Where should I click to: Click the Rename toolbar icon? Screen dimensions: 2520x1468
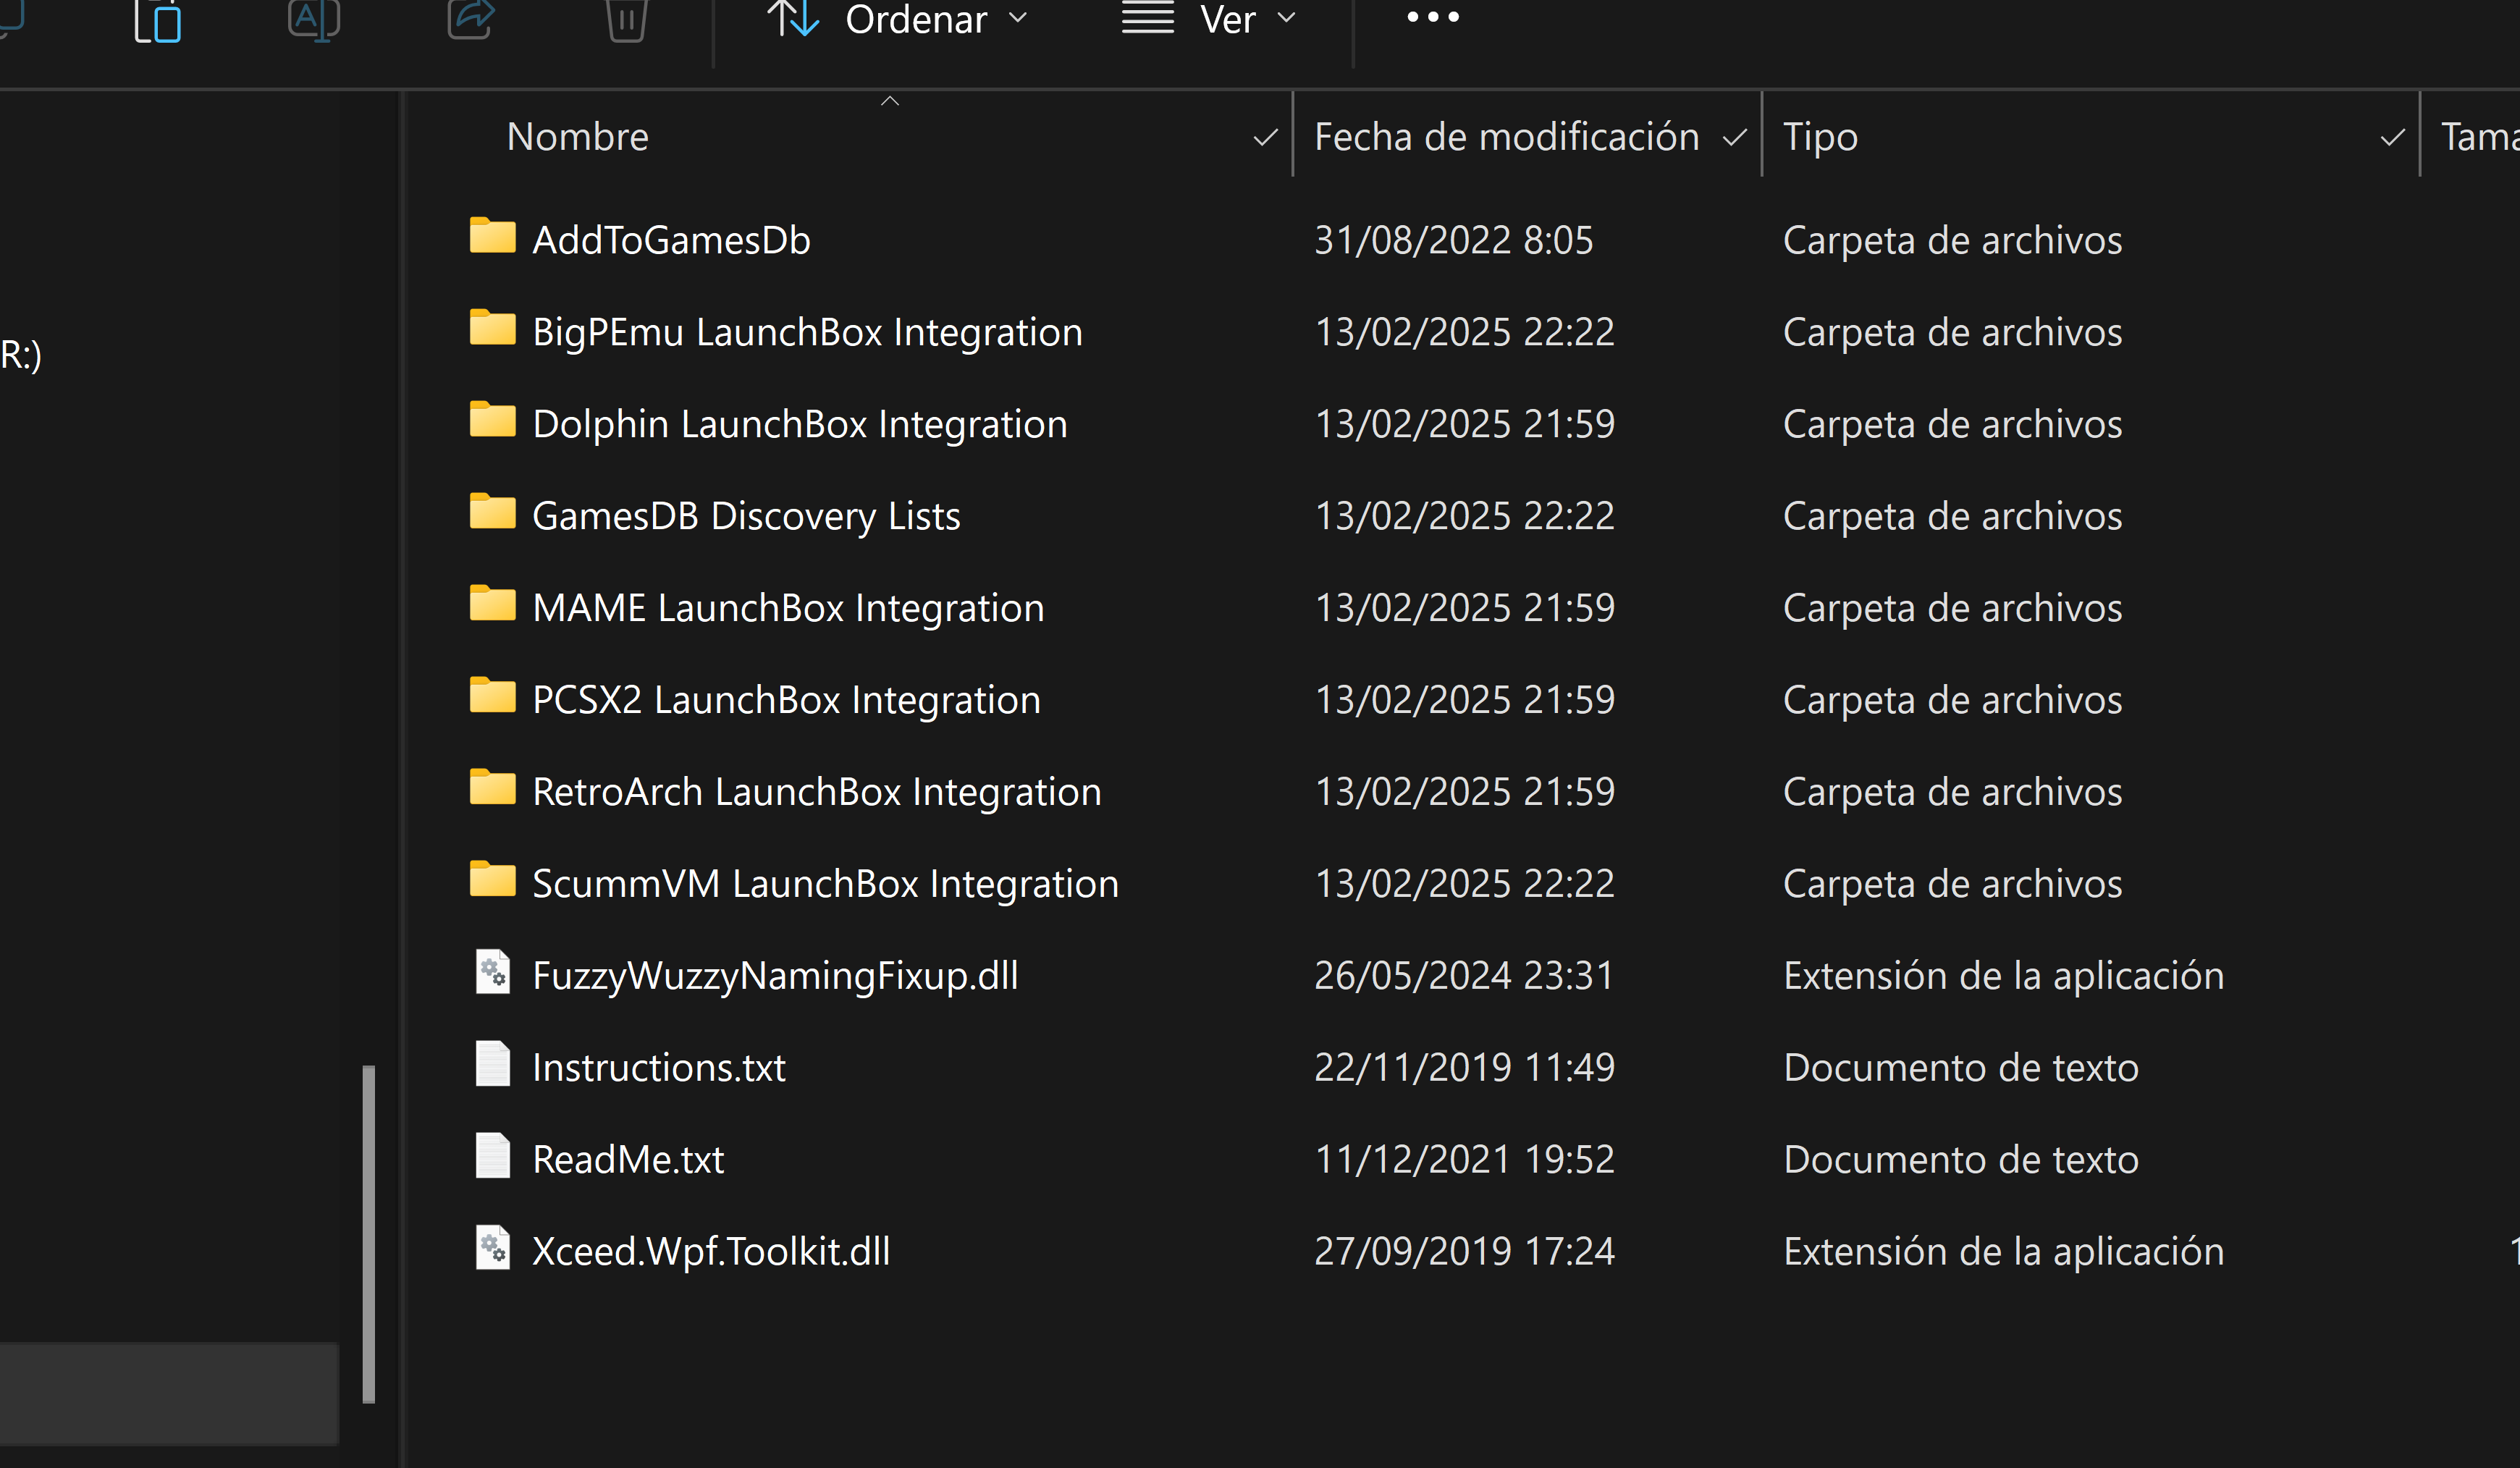[x=314, y=20]
